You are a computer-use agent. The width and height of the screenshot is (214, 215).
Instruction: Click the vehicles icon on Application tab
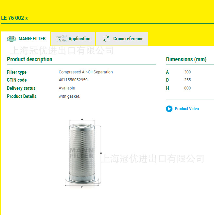(62, 39)
